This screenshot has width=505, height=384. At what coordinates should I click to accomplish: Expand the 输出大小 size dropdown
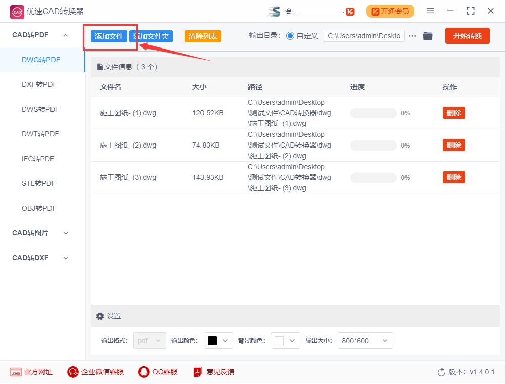[x=365, y=341]
